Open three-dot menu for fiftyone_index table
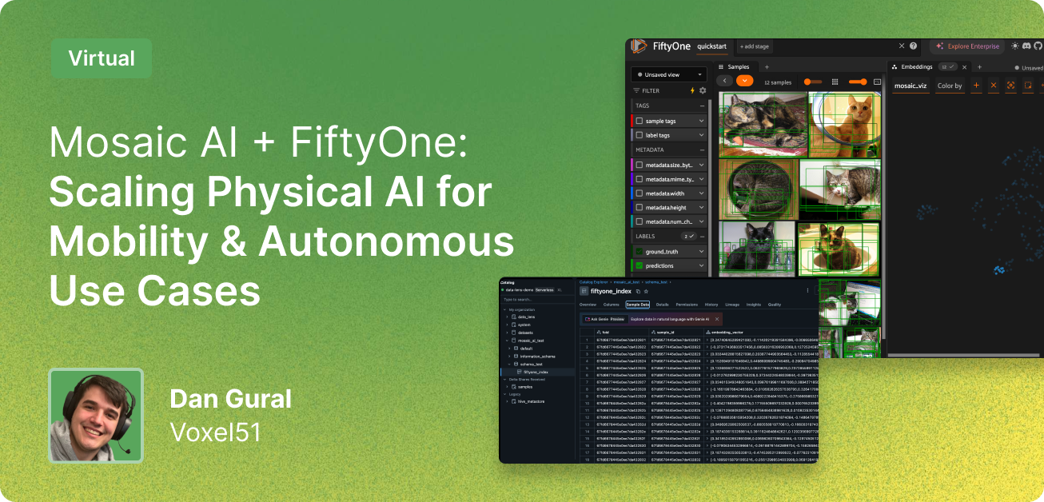This screenshot has width=1044, height=502. [x=807, y=290]
